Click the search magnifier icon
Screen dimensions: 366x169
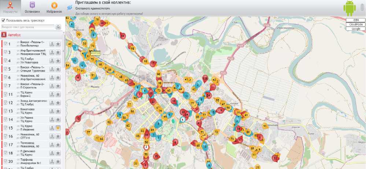58,27
